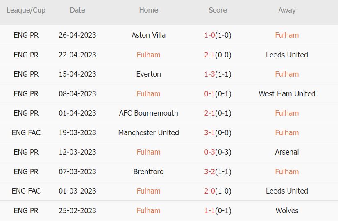Select West Ham United team name

[x=287, y=94]
